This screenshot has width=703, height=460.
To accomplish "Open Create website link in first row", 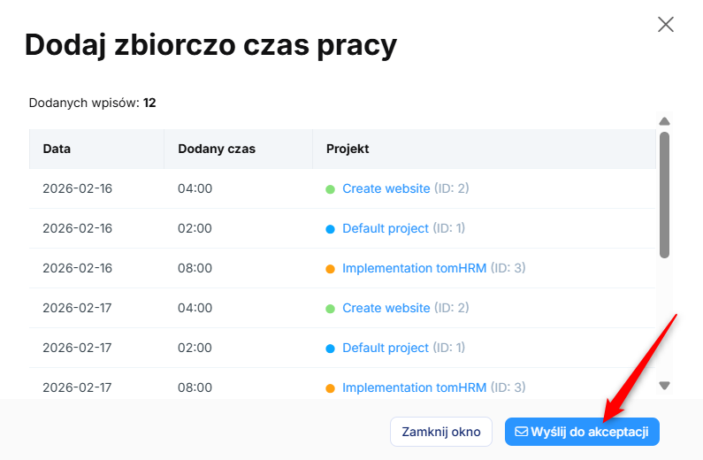I will 386,188.
